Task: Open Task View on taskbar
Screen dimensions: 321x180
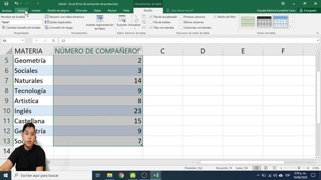Action: (x=98, y=175)
